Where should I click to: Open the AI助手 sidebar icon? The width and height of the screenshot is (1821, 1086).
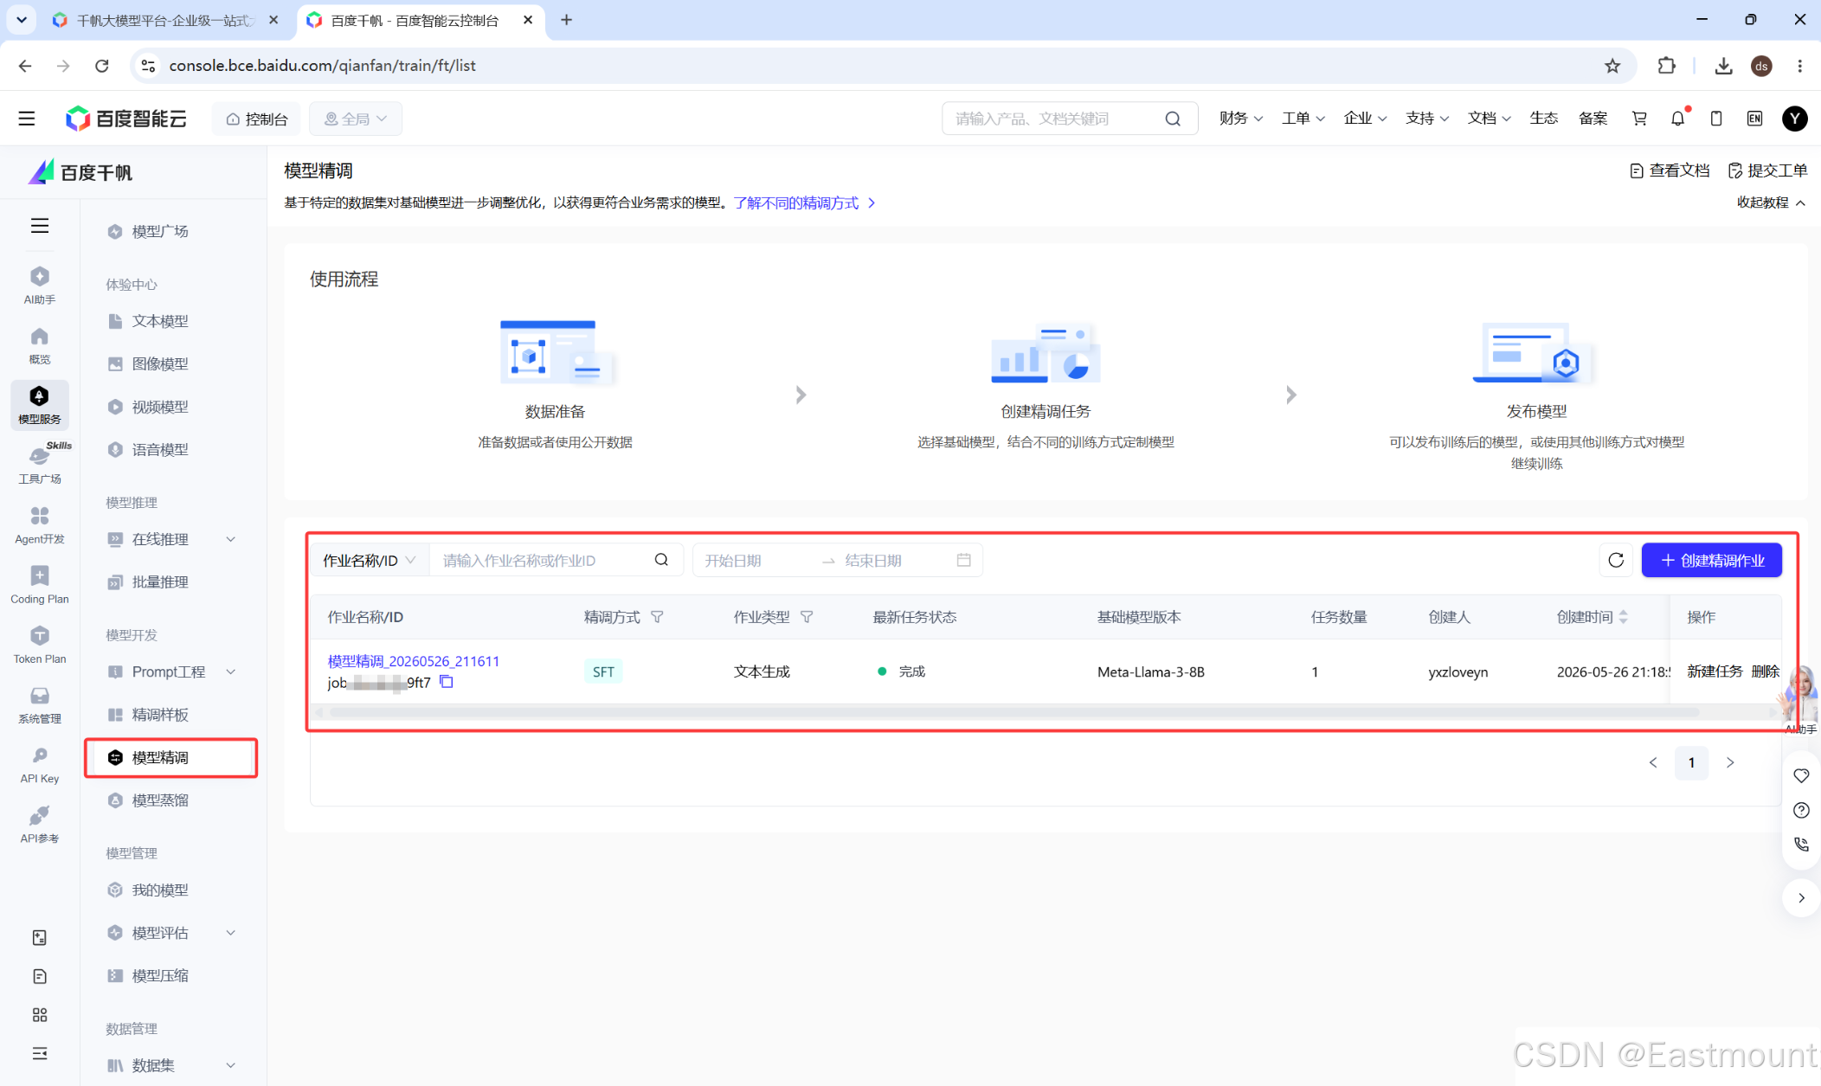pyautogui.click(x=39, y=286)
